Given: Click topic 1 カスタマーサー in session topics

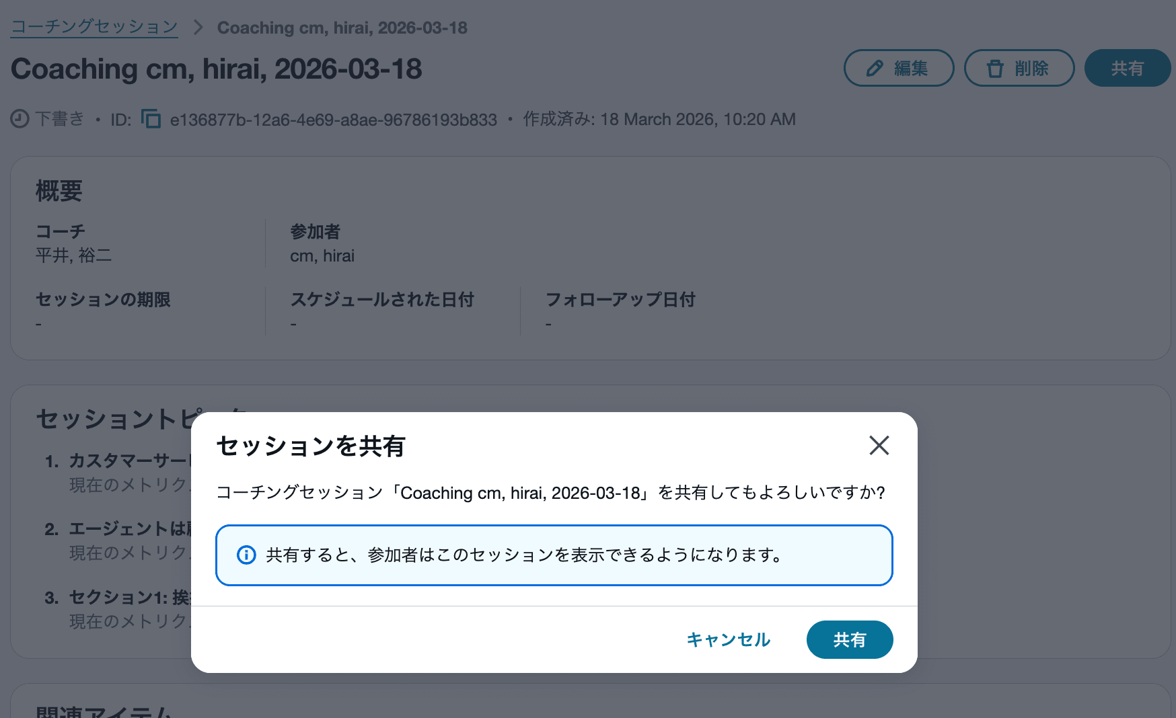Looking at the screenshot, I should pos(128,461).
